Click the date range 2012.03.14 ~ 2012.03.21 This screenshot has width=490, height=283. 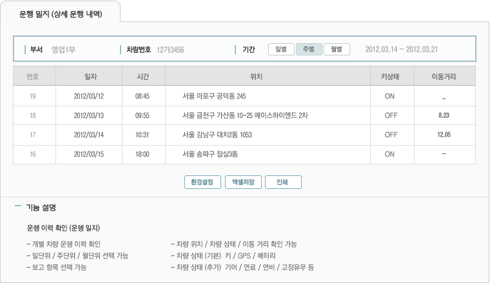[401, 50]
